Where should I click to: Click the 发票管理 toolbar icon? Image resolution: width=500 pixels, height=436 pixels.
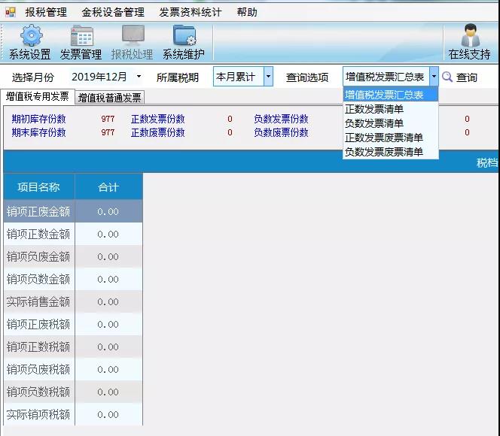[81, 36]
